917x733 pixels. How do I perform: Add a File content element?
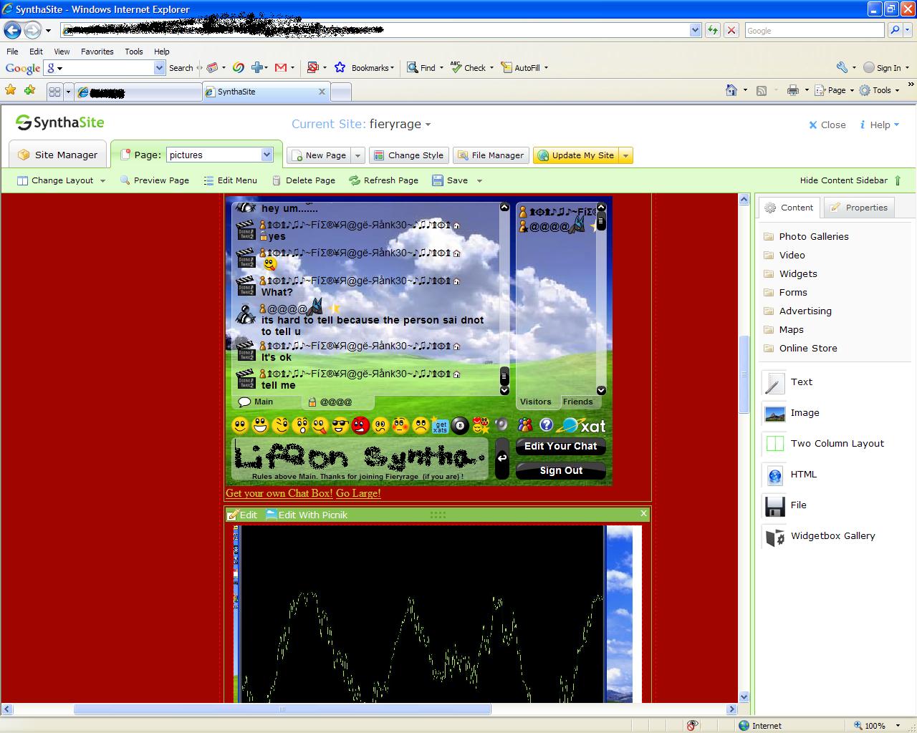click(x=775, y=505)
